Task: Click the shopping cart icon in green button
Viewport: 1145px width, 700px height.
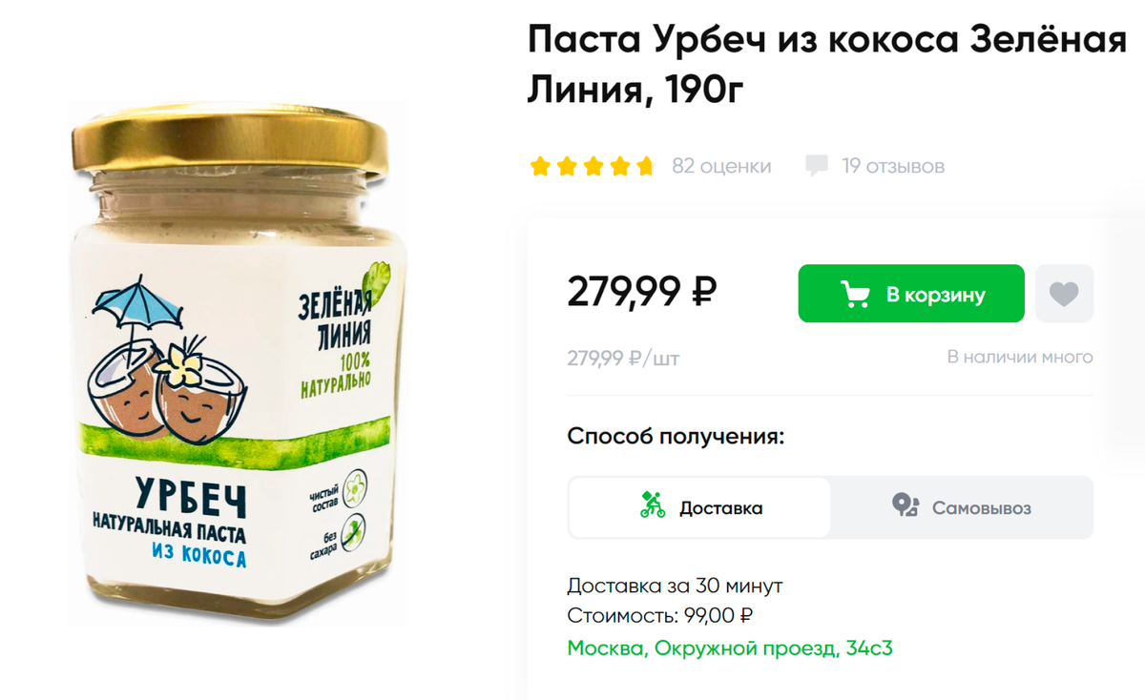Action: [x=855, y=295]
